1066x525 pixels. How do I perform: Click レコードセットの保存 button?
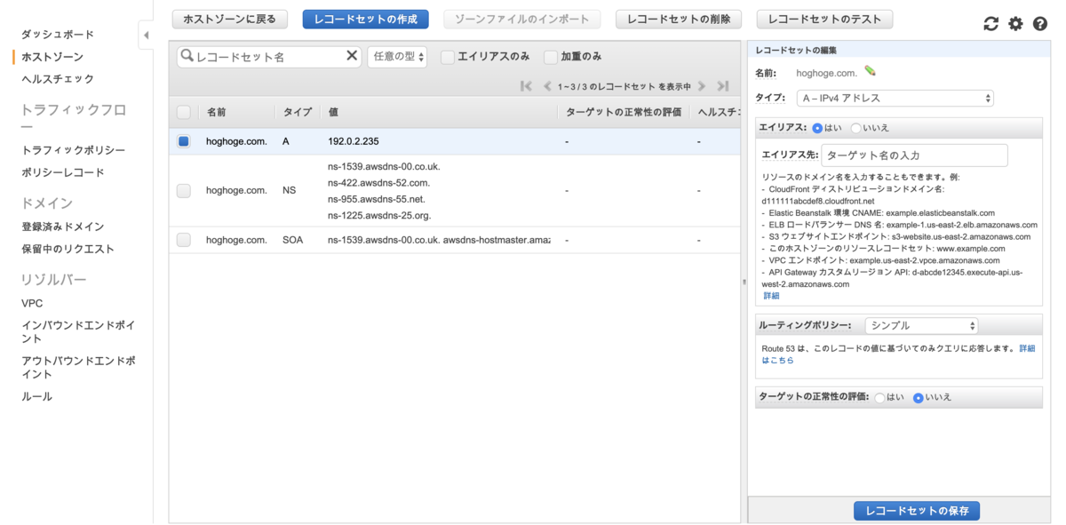[917, 511]
